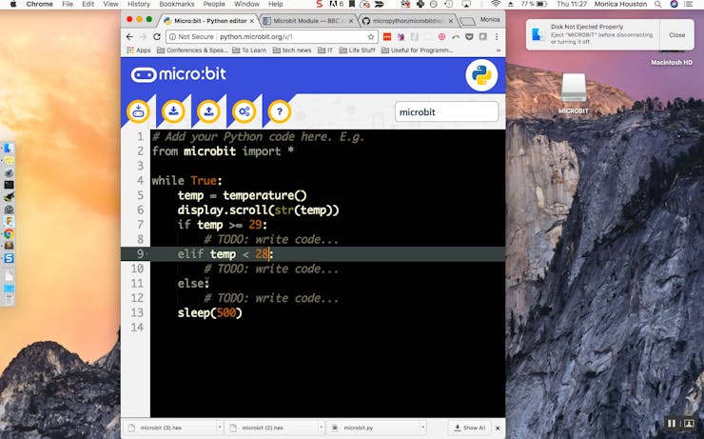Open the View menu in the menu bar
The width and height of the screenshot is (704, 439).
110,4
